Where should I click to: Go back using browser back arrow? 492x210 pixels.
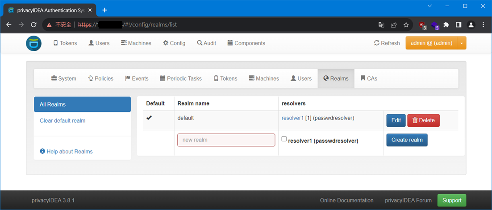9,25
